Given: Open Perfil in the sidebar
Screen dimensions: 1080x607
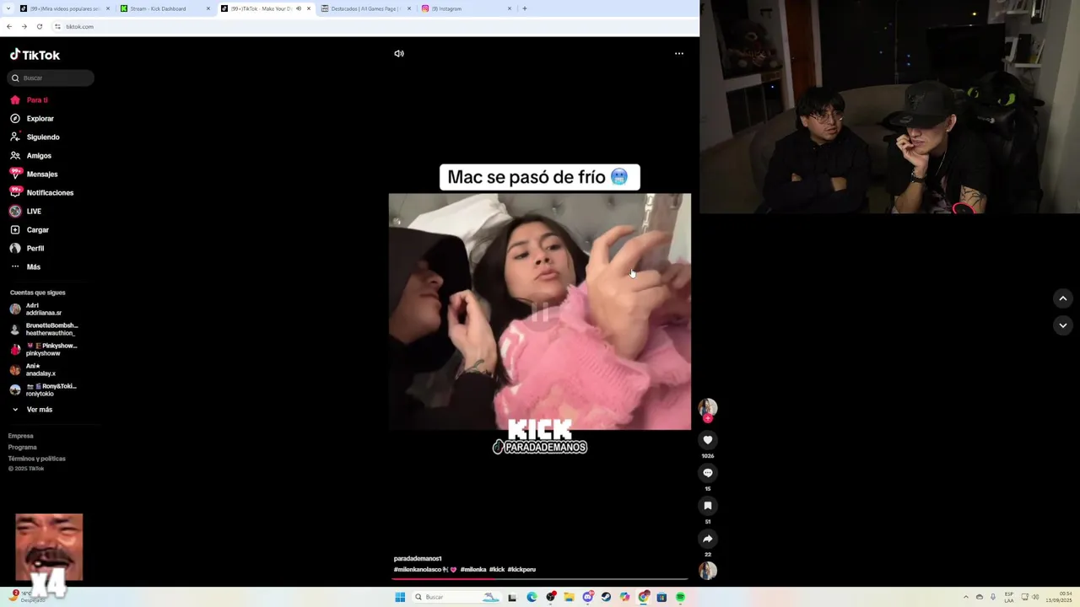Looking at the screenshot, I should click(27, 249).
